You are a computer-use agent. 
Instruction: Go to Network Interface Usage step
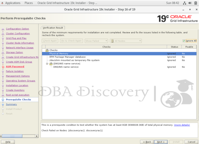[x=20, y=48]
